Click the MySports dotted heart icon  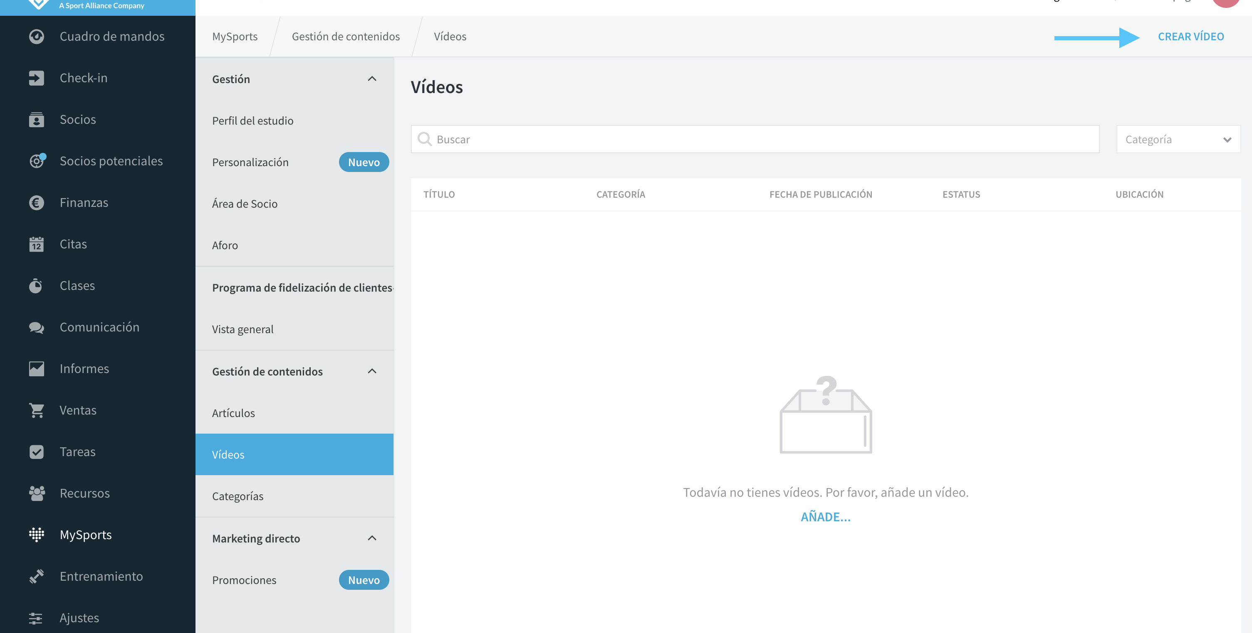click(37, 535)
